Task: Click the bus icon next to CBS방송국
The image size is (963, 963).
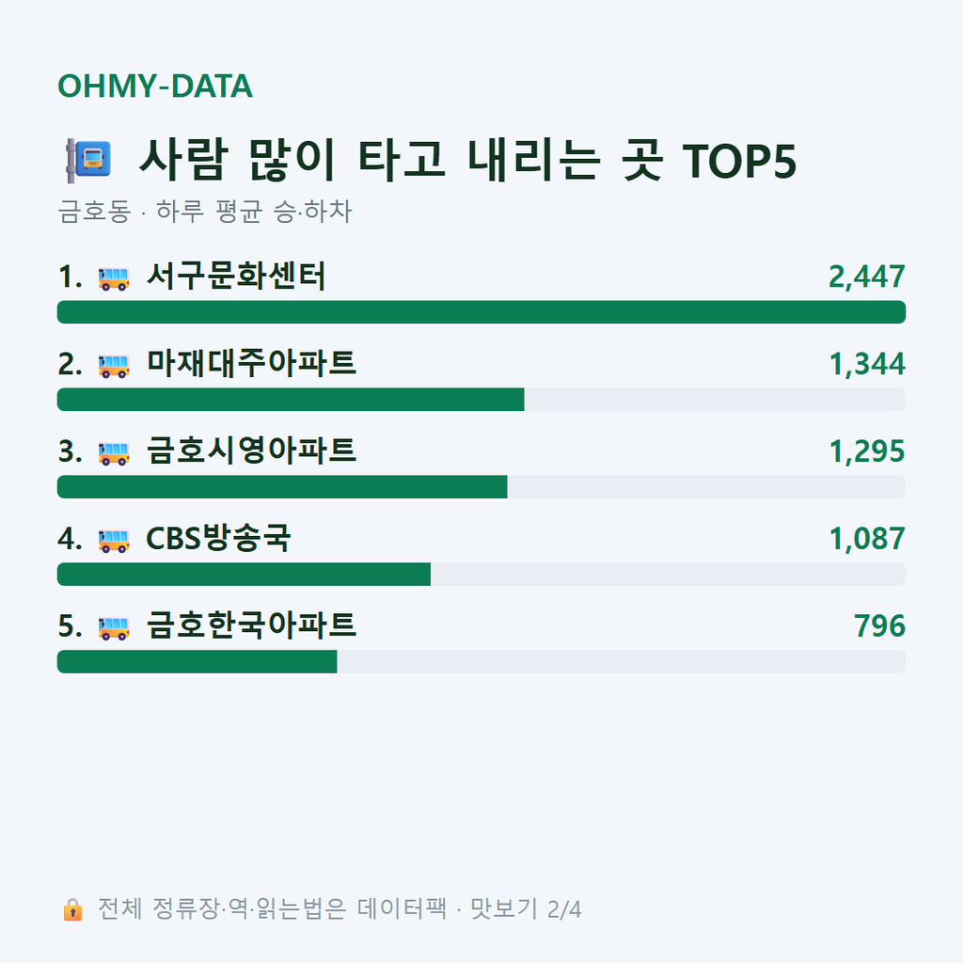Action: [114, 541]
